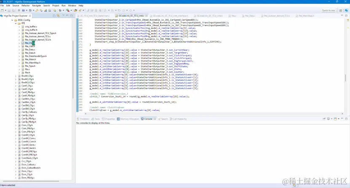Click the Quick Access field
Image resolution: width=350 pixels, height=188 pixels.
pyautogui.click(x=329, y=10)
